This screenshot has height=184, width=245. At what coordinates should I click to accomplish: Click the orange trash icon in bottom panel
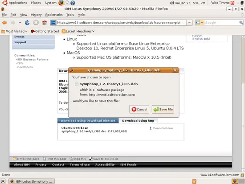194,181
